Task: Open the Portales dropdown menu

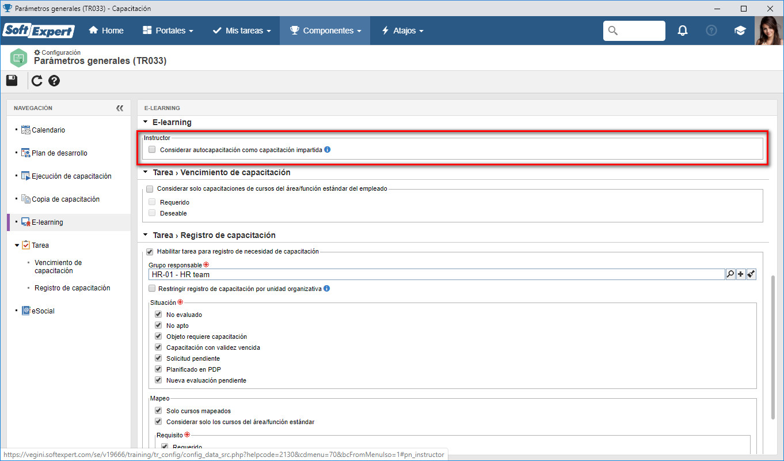Action: [168, 31]
